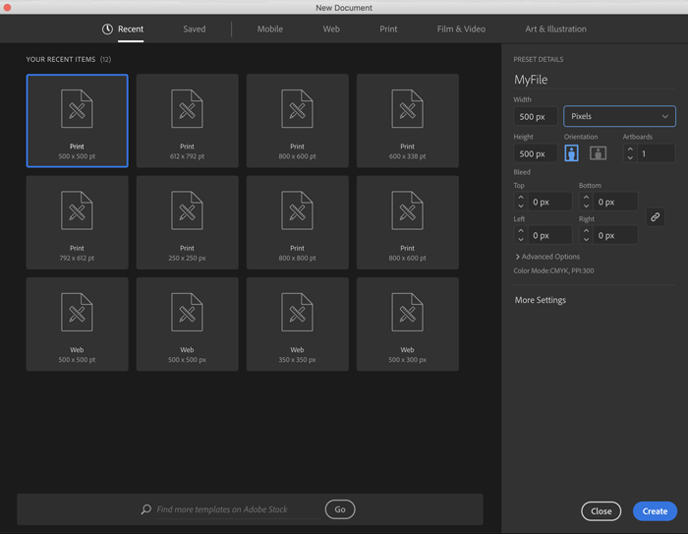
Task: Switch to the Mobile tab
Action: pos(270,30)
